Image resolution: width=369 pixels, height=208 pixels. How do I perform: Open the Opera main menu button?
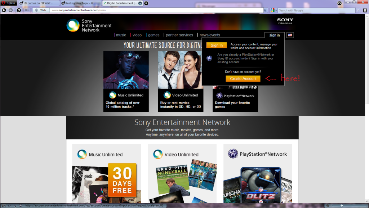pyautogui.click(x=9, y=3)
